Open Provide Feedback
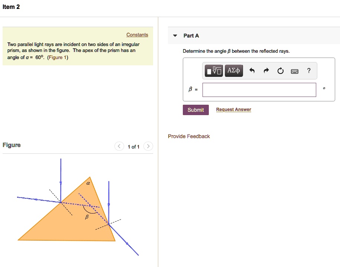 click(x=189, y=136)
